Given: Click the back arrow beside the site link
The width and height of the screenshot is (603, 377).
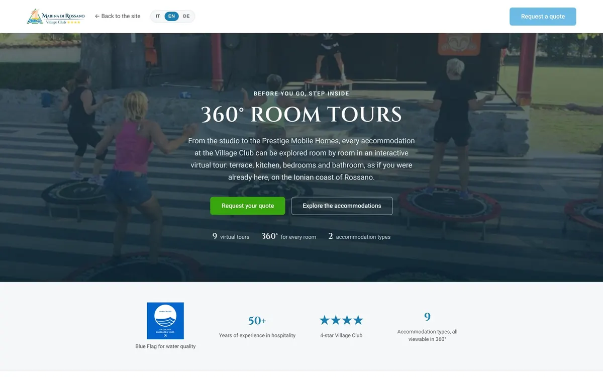Looking at the screenshot, I should pos(97,16).
